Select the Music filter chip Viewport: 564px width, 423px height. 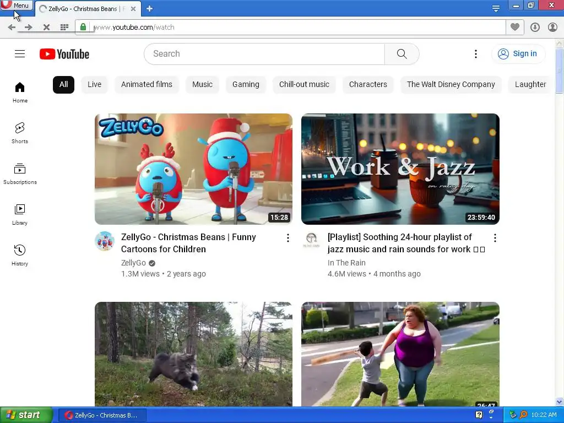tap(202, 84)
